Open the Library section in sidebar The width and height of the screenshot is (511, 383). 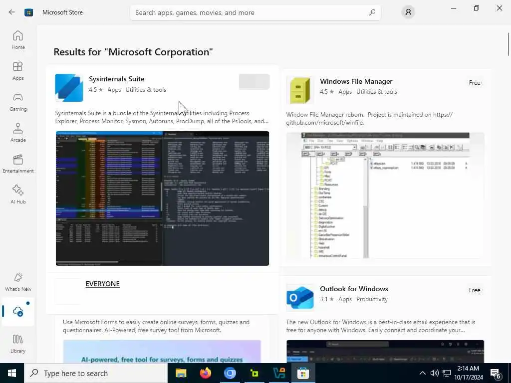pyautogui.click(x=18, y=344)
